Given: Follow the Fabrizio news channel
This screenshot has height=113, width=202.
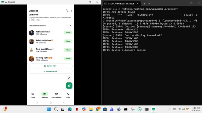Looking at the screenshot, I should coord(68,32).
